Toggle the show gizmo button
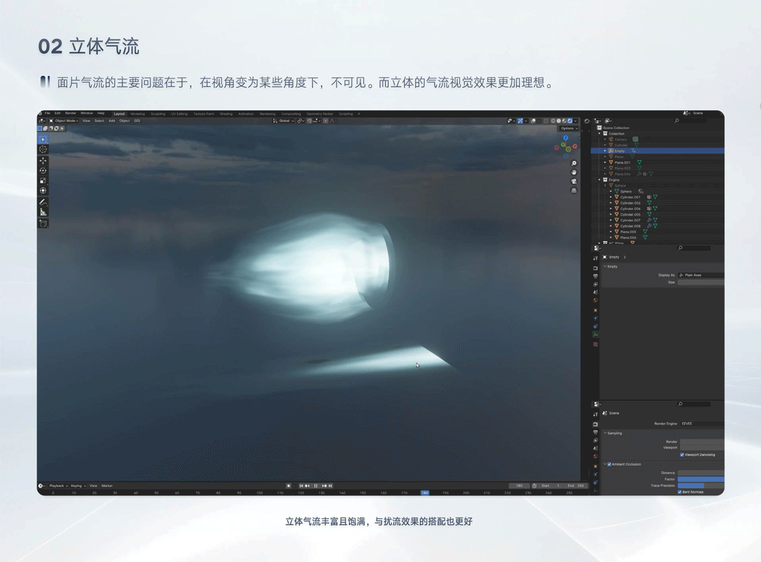 (521, 121)
